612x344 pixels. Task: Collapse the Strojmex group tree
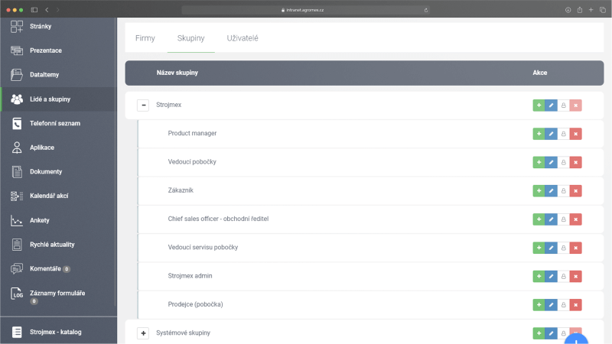coord(143,105)
